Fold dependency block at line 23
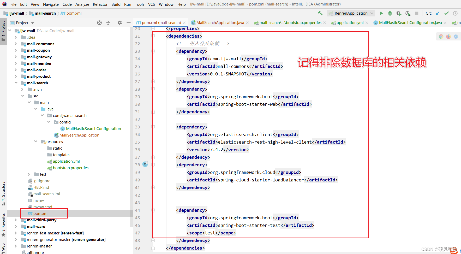 pos(153,51)
